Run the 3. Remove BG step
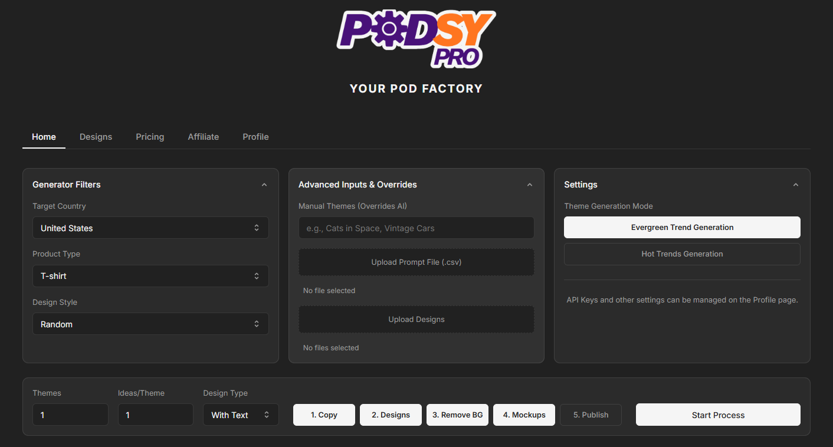Image resolution: width=833 pixels, height=447 pixels. 457,415
